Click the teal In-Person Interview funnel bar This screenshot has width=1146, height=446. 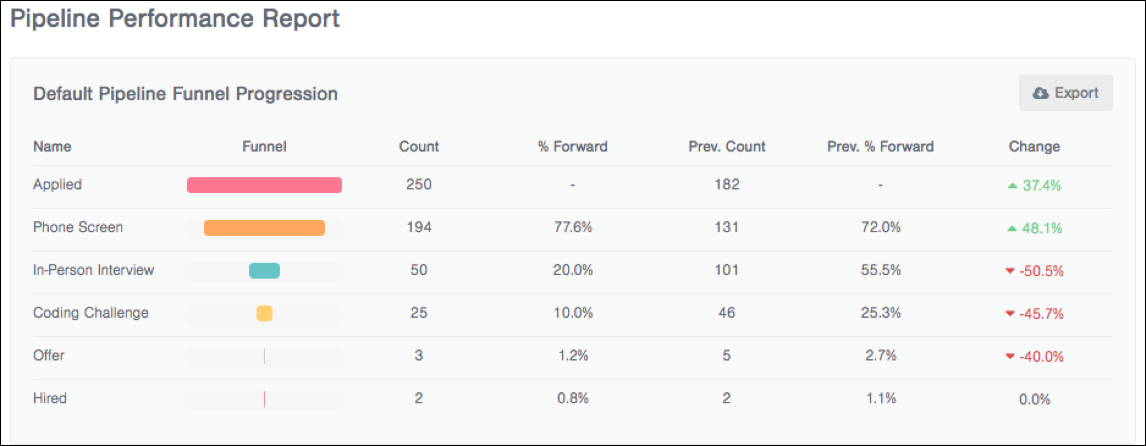[265, 271]
